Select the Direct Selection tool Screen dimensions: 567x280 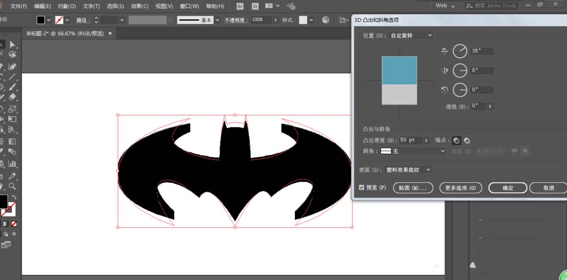pos(12,44)
